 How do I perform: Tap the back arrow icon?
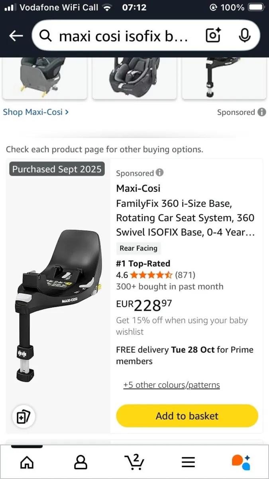tap(16, 36)
